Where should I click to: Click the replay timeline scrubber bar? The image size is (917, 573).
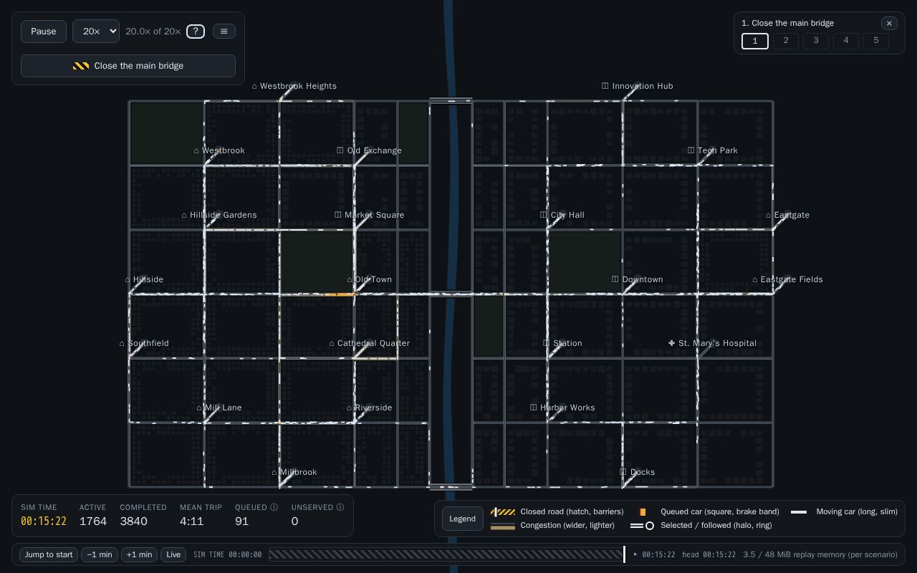(446, 554)
